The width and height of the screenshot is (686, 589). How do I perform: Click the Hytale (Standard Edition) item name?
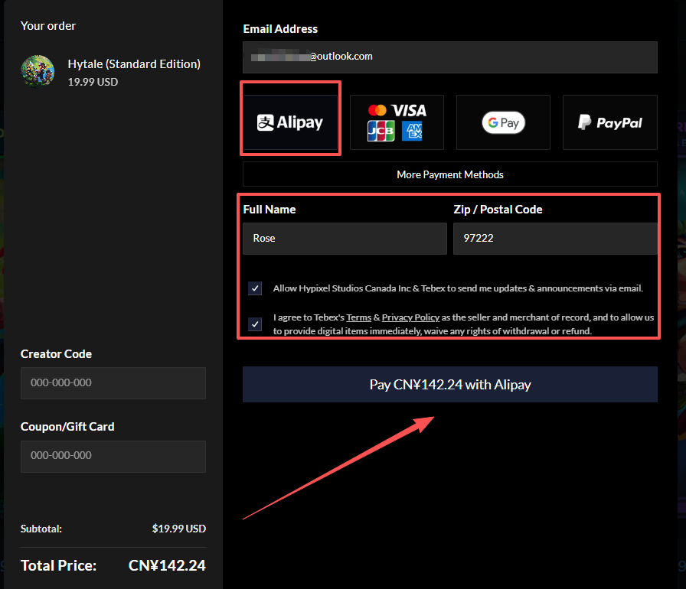[x=134, y=64]
